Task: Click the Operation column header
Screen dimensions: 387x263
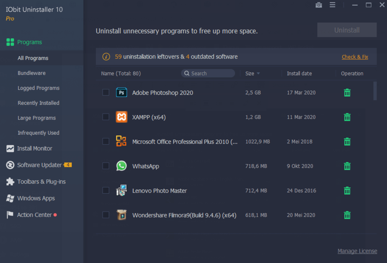Action: (x=352, y=73)
